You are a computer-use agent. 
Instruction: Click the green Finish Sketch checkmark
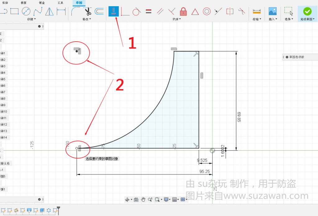pos(307,11)
